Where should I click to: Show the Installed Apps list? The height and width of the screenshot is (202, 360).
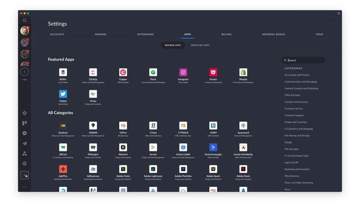click(200, 45)
